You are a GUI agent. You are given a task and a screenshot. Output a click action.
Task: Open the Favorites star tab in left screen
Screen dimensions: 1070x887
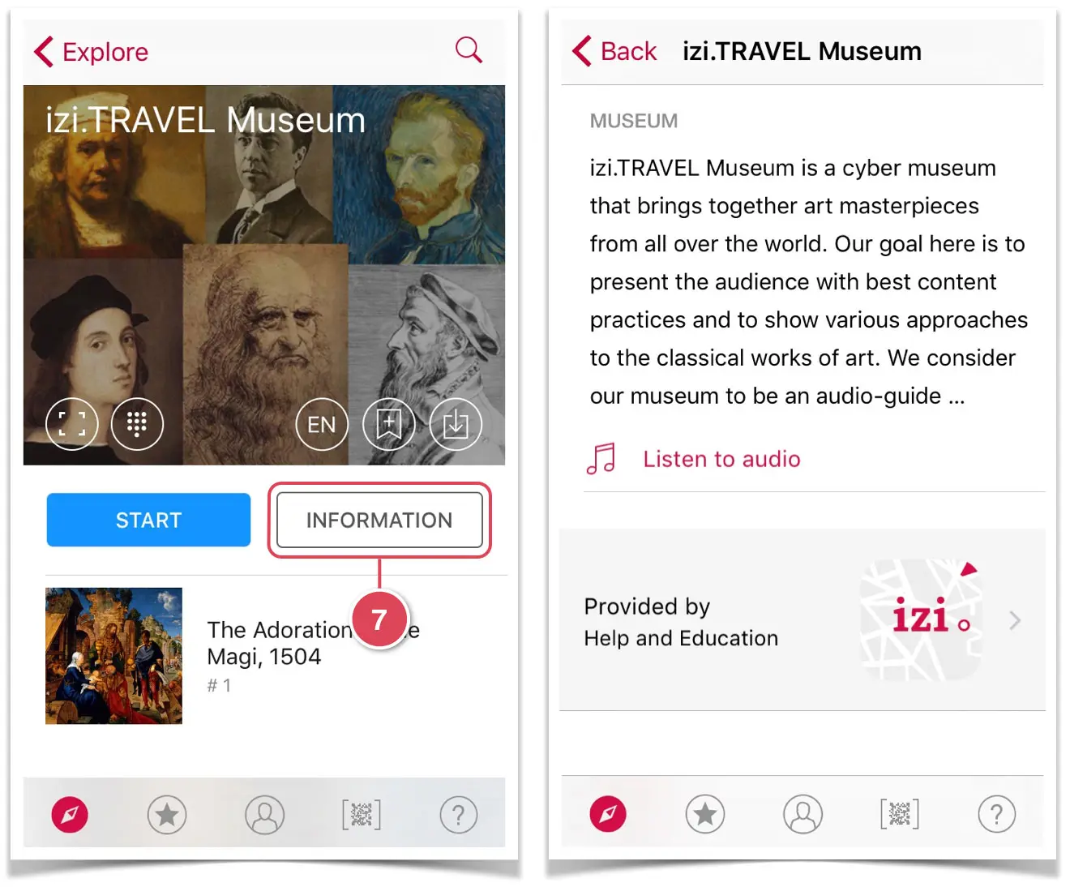coord(167,815)
